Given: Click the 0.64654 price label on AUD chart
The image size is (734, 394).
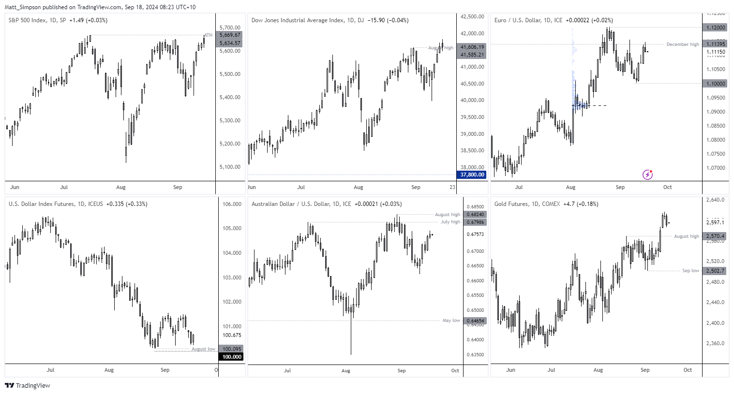Looking at the screenshot, I should pos(475,321).
